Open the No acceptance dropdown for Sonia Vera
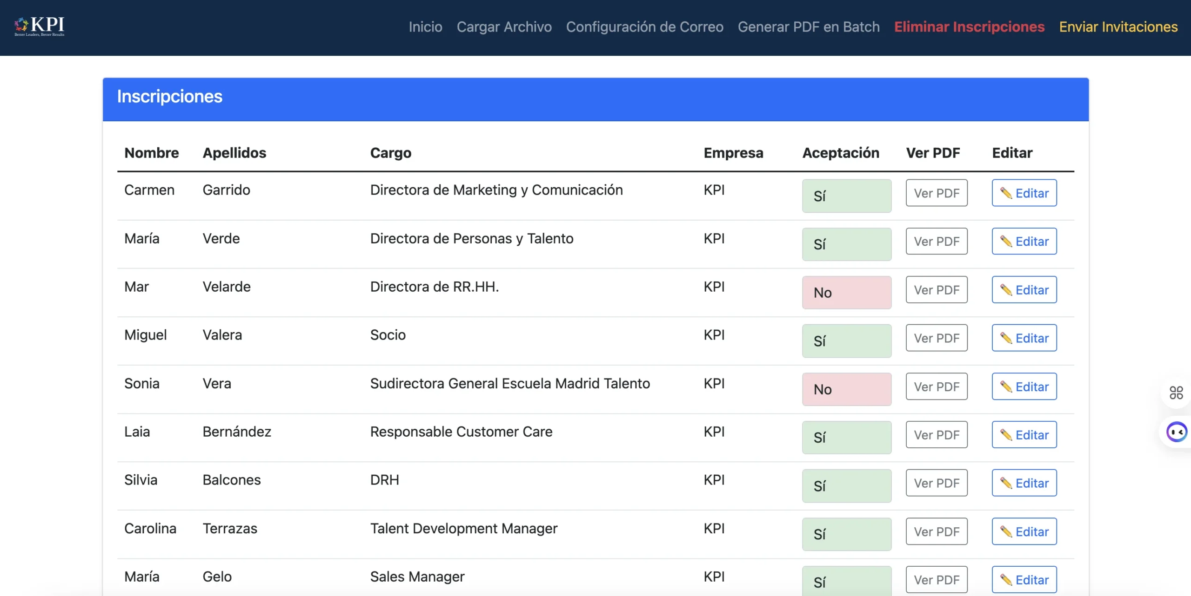The image size is (1191, 596). (846, 389)
